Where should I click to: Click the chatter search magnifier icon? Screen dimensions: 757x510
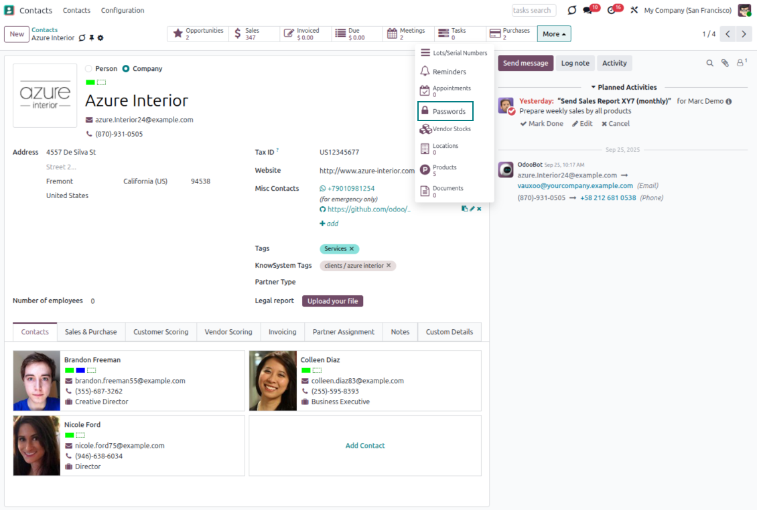(x=709, y=63)
